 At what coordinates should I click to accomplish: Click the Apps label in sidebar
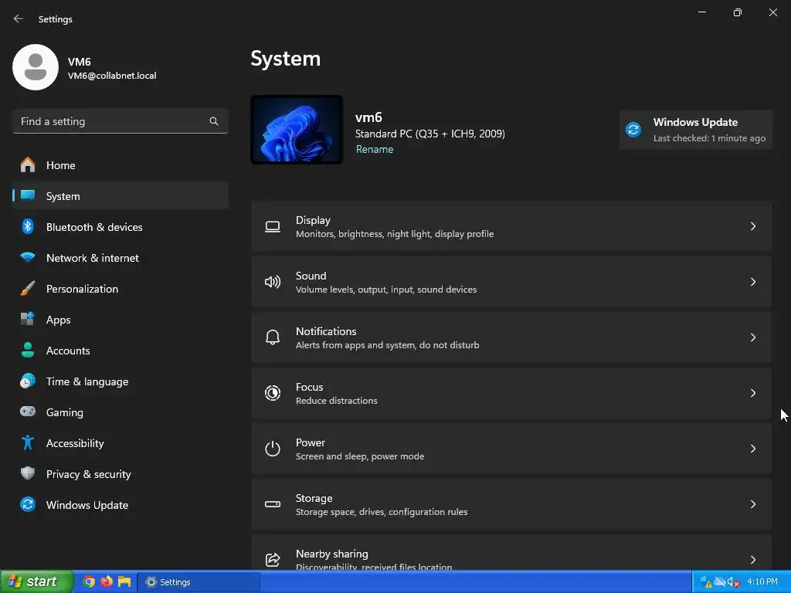coord(58,320)
